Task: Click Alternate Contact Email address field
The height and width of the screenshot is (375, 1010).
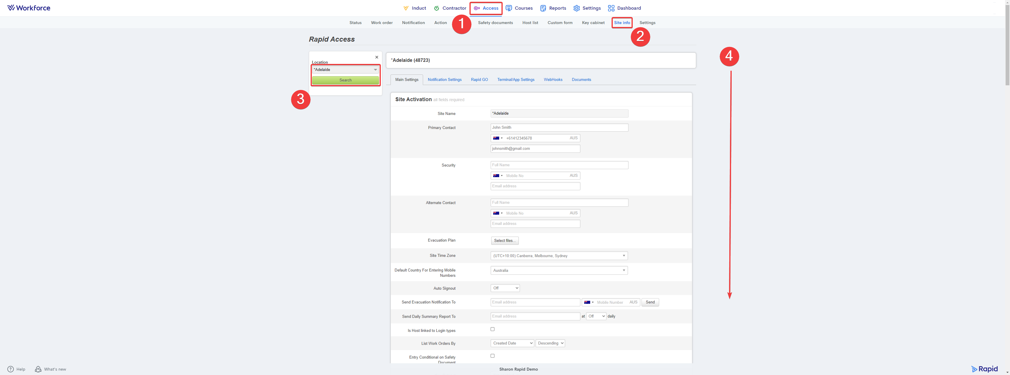Action: pyautogui.click(x=535, y=224)
